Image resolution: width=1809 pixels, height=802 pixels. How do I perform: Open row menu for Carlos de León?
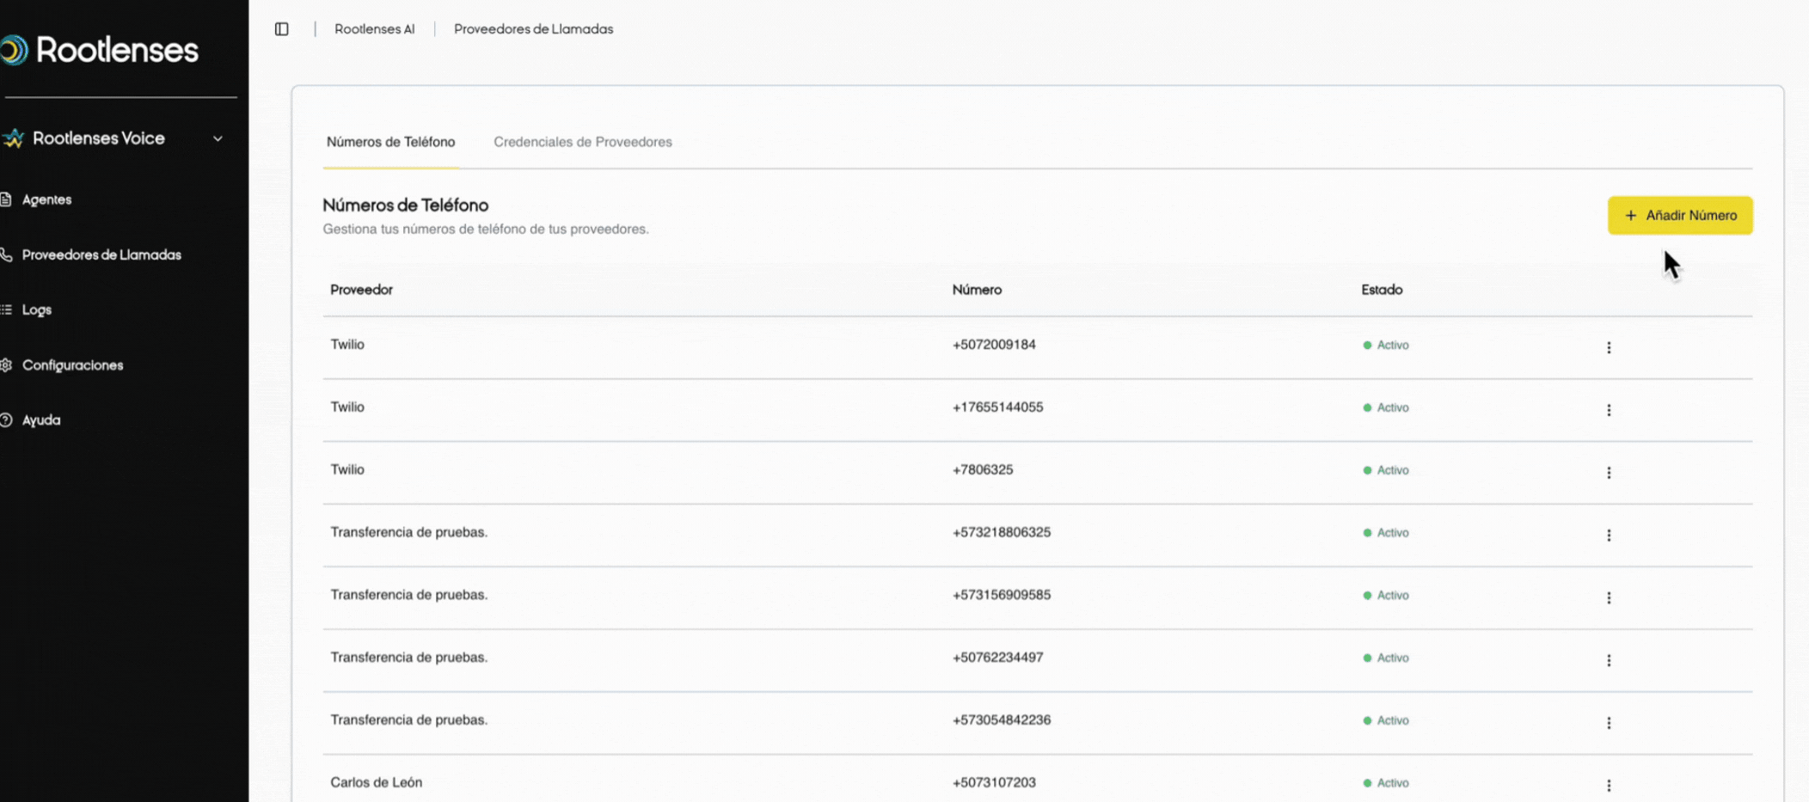coord(1608,785)
